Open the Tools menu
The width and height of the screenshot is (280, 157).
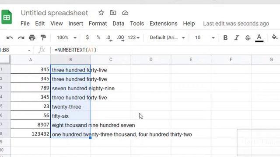[137, 24]
